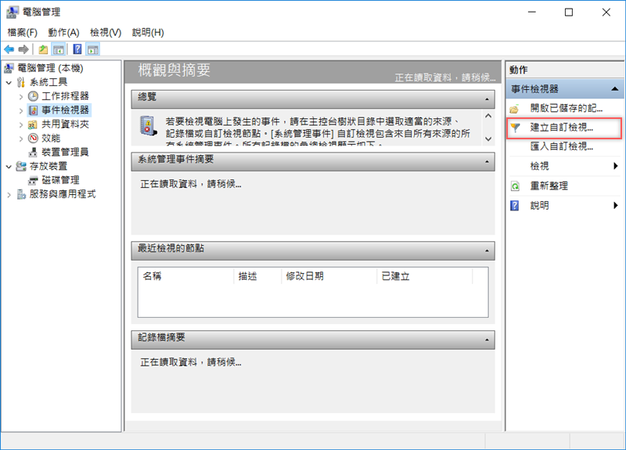Click the 事件檢視器 tree icon
626x450 pixels.
coord(33,110)
